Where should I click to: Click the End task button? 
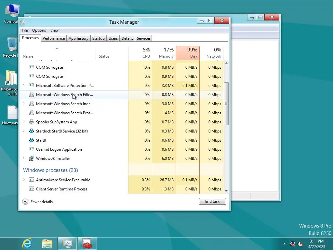[x=212, y=201]
